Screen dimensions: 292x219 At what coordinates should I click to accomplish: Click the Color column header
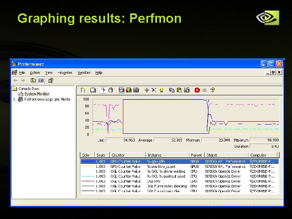coord(87,155)
